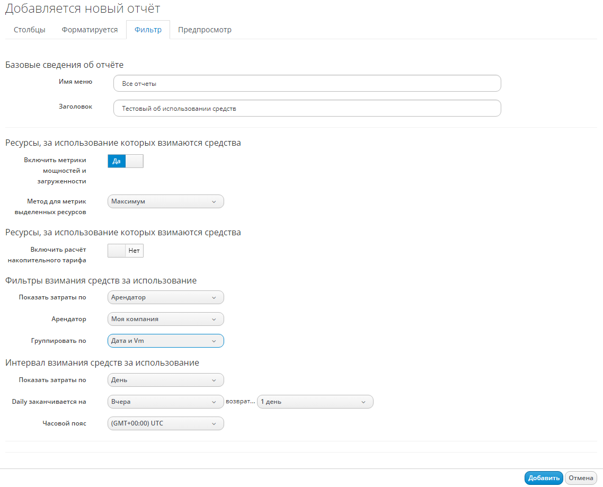Click into the 'Имя меню' text field
This screenshot has width=603, height=487.
[x=307, y=84]
